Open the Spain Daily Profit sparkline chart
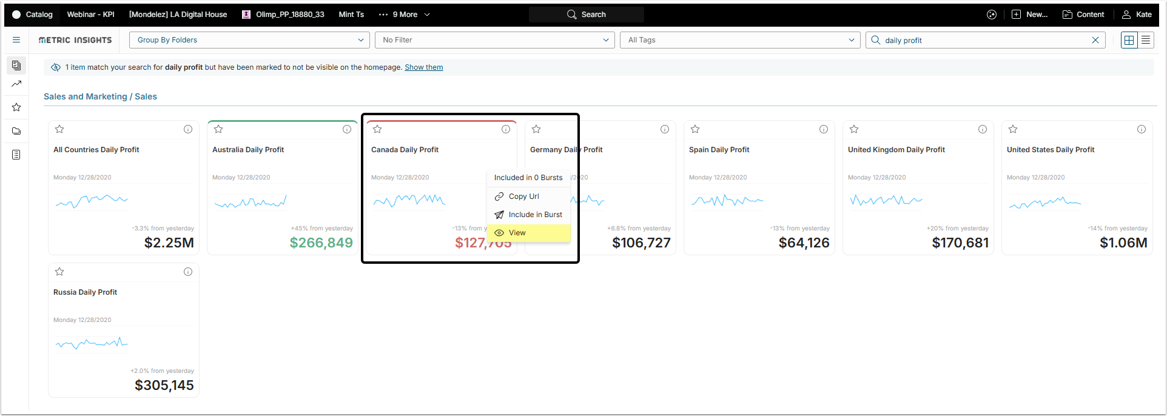This screenshot has height=416, width=1167. pyautogui.click(x=727, y=200)
